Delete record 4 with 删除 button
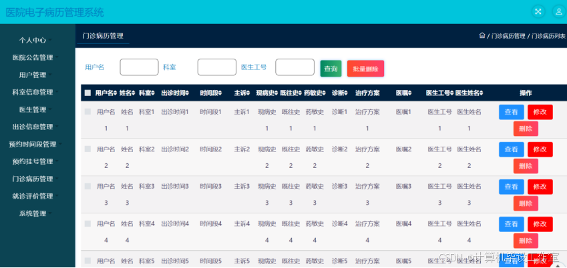567x268 pixels. tap(526, 241)
